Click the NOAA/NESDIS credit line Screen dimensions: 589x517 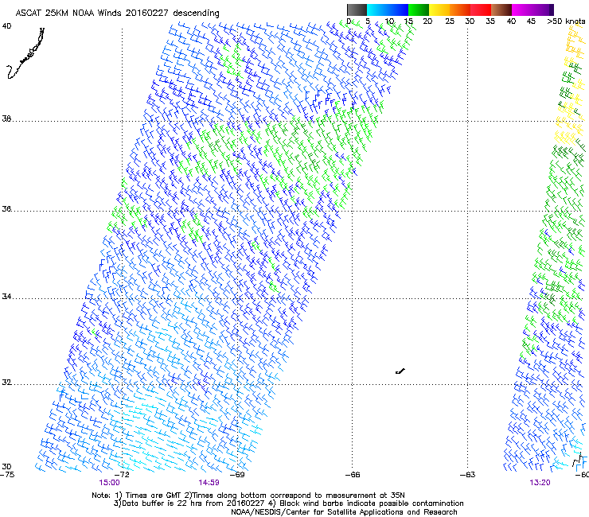(x=344, y=512)
